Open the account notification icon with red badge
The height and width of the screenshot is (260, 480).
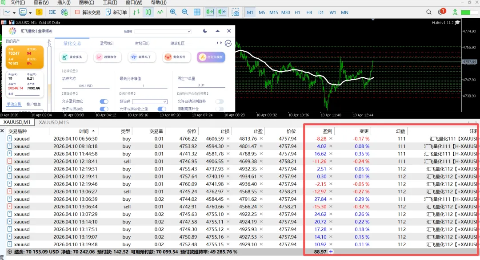(441, 12)
